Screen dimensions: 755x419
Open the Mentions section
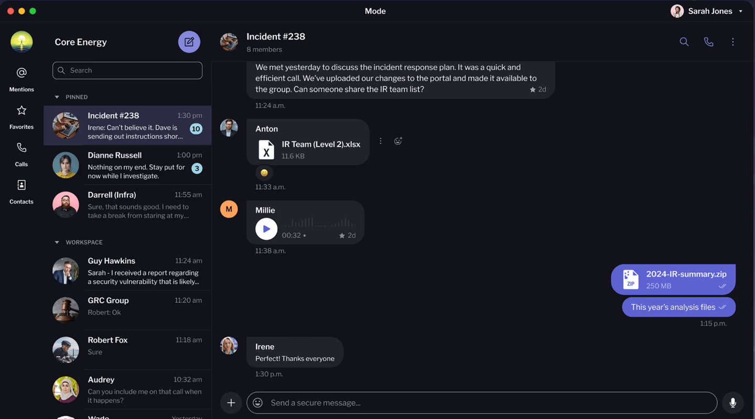click(x=21, y=79)
